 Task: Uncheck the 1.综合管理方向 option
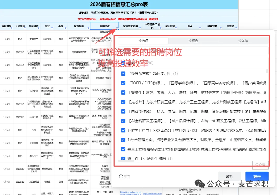click(123, 140)
